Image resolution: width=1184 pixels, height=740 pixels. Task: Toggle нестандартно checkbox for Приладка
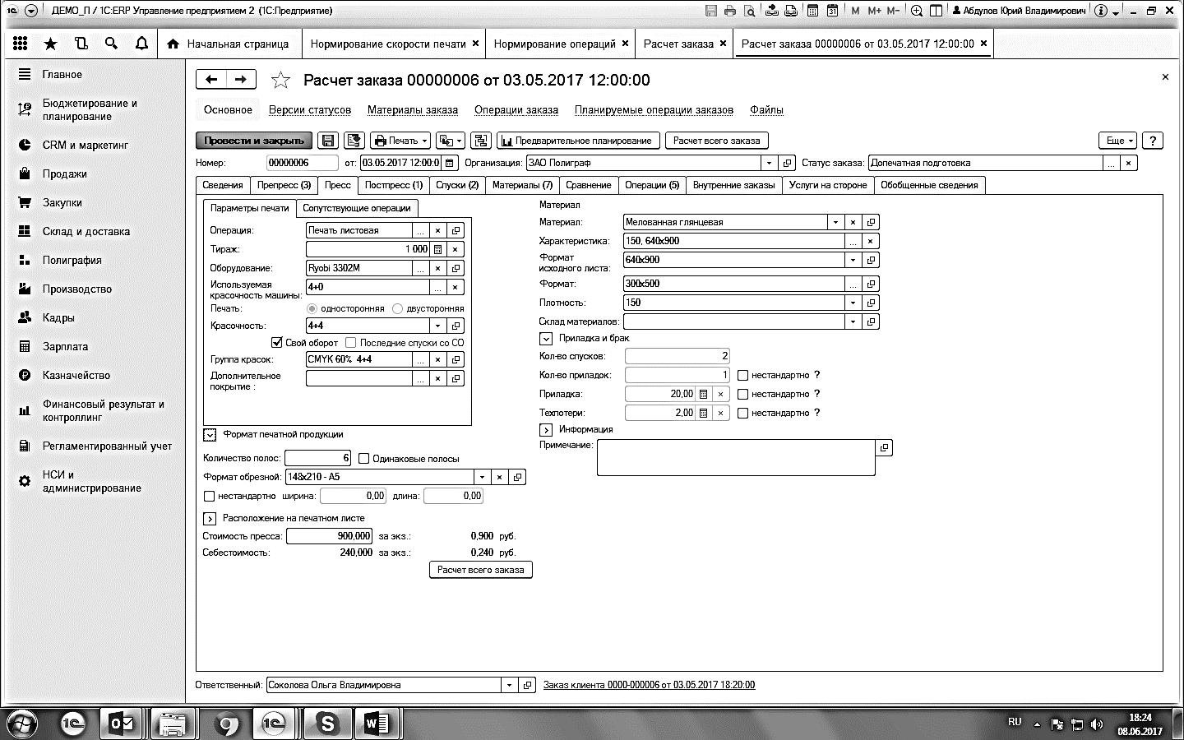click(x=742, y=394)
